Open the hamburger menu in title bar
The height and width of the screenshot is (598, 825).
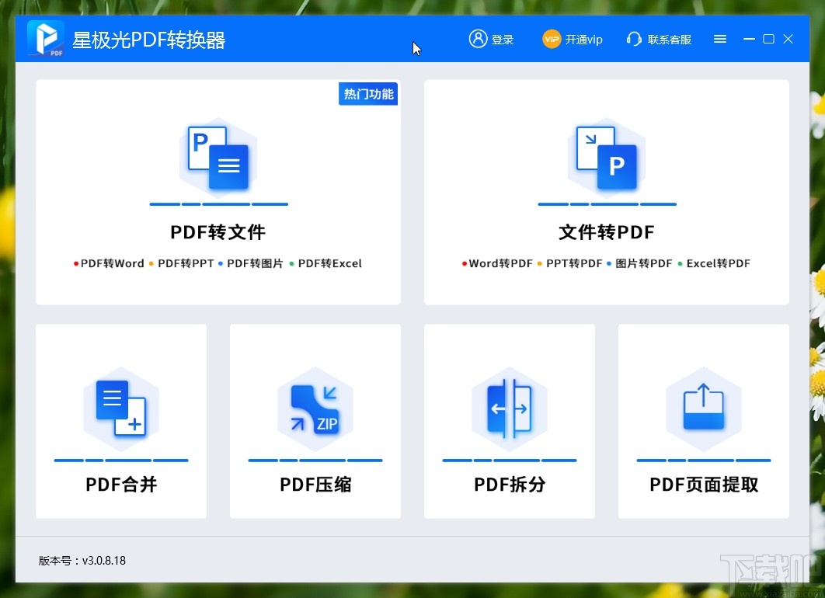(719, 38)
